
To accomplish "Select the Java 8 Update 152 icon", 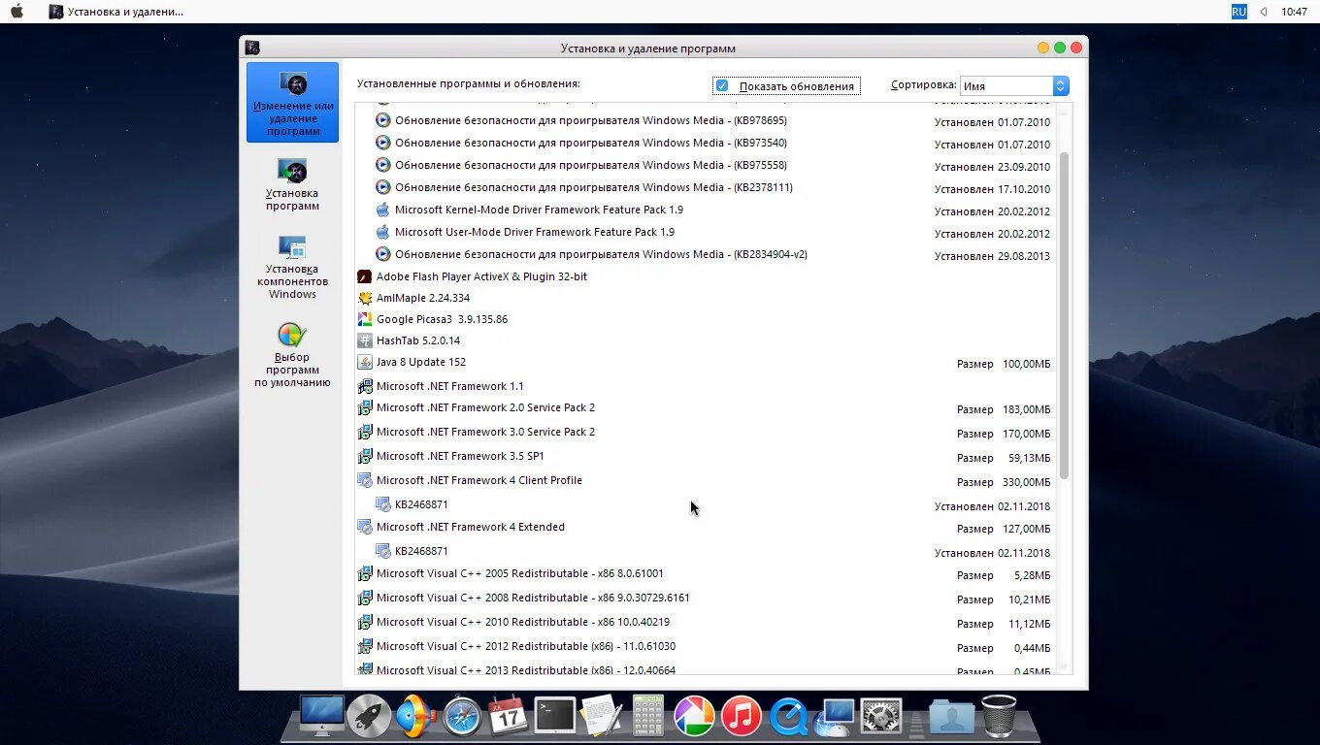I will pyautogui.click(x=365, y=362).
